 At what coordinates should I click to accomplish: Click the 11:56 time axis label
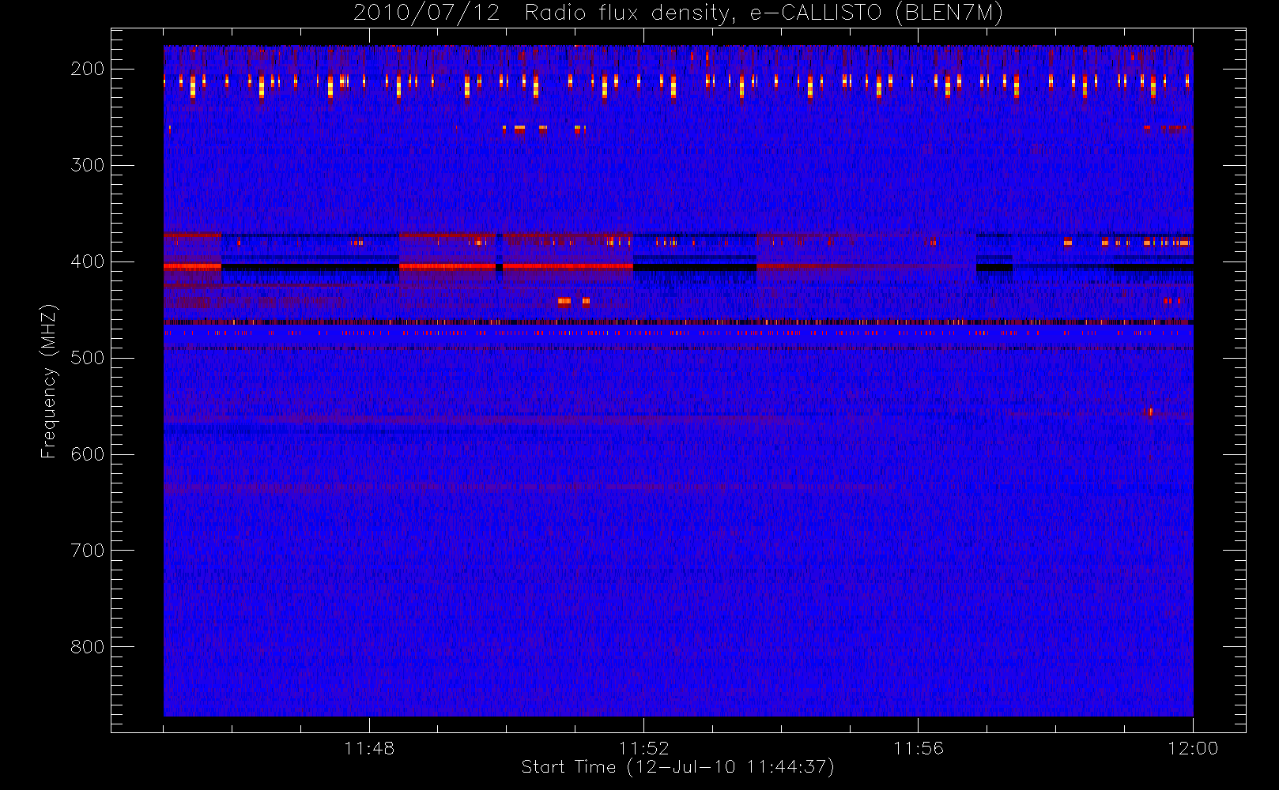tap(918, 748)
